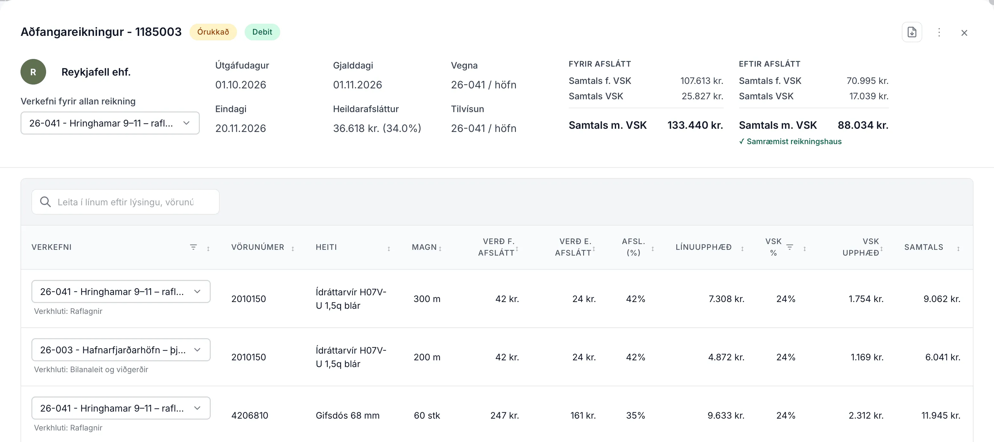994x442 pixels.
Task: Sort by Verð e. afslátt column
Action: [593, 249]
